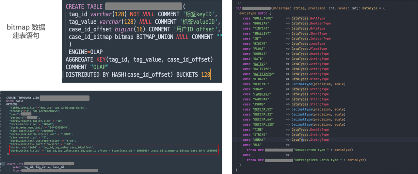Viewport: 418px width, 174px height.
Task: Click the case "HLL" line
Action: pos(266,145)
